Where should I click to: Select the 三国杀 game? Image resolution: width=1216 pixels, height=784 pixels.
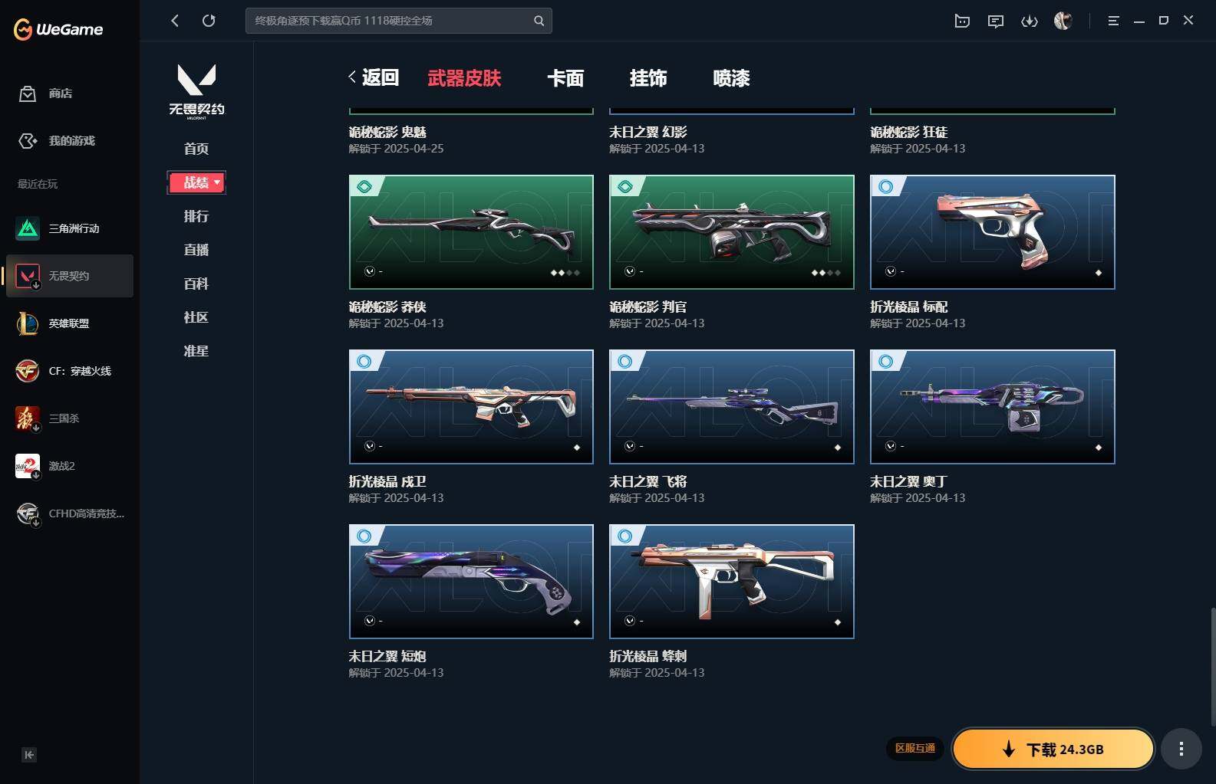(69, 418)
